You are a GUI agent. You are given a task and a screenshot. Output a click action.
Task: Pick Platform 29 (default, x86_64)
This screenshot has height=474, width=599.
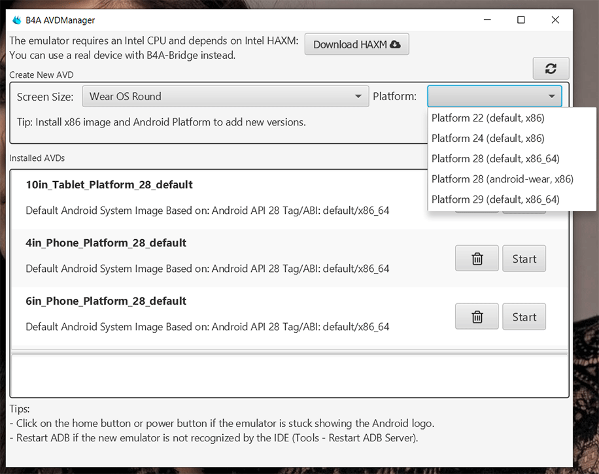(512, 199)
